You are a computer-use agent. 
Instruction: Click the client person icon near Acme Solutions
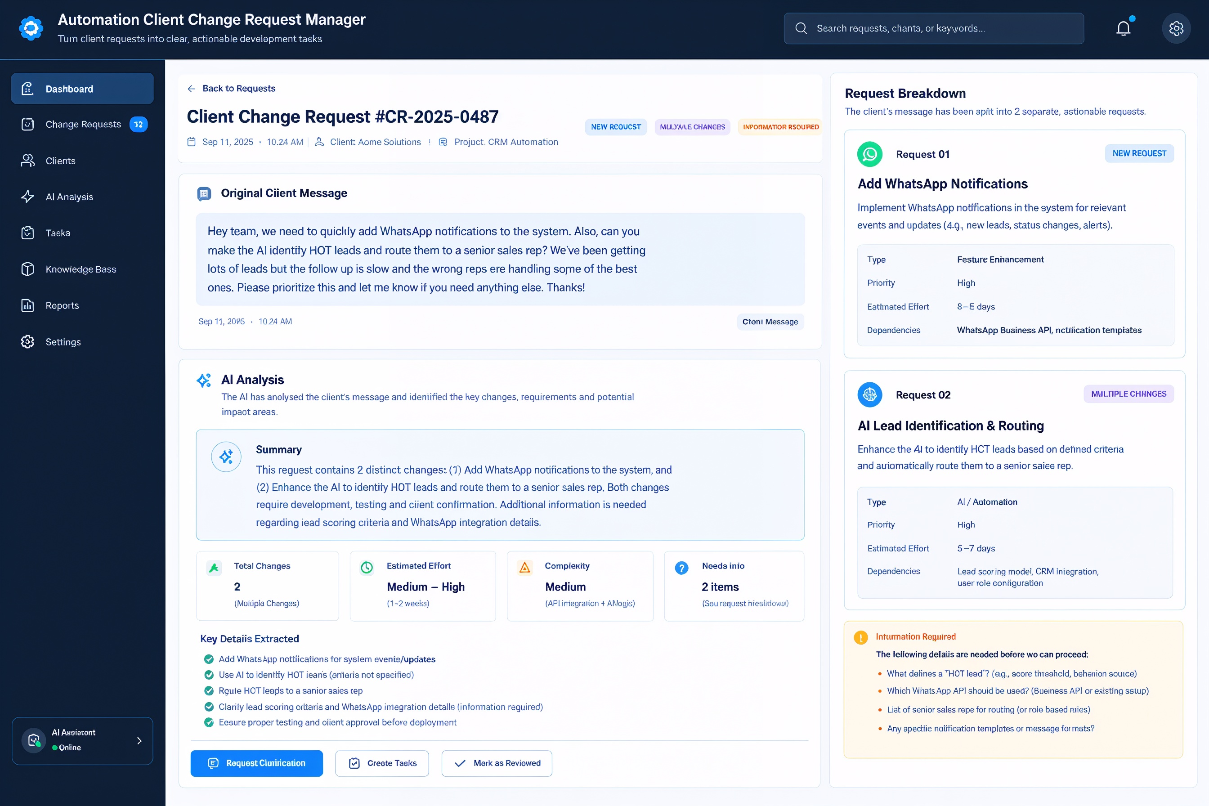319,142
